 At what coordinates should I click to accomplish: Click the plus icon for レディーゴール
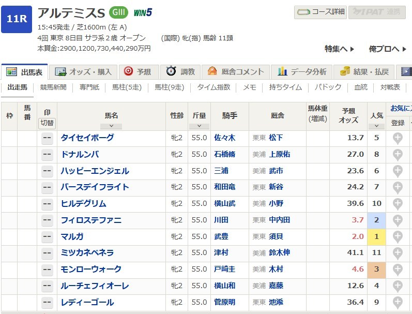(398, 303)
